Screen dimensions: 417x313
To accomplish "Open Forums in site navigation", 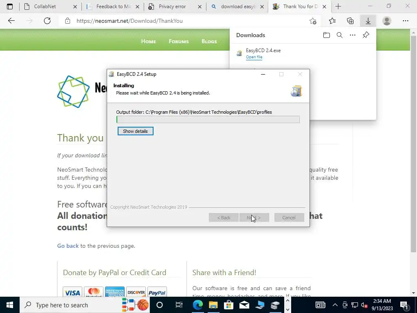I will click(179, 41).
